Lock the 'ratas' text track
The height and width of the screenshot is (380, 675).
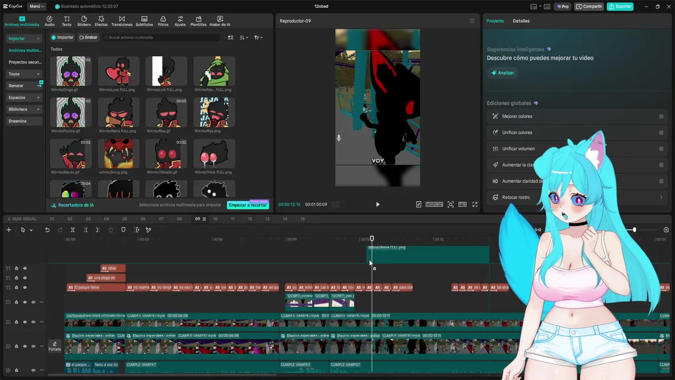16,268
